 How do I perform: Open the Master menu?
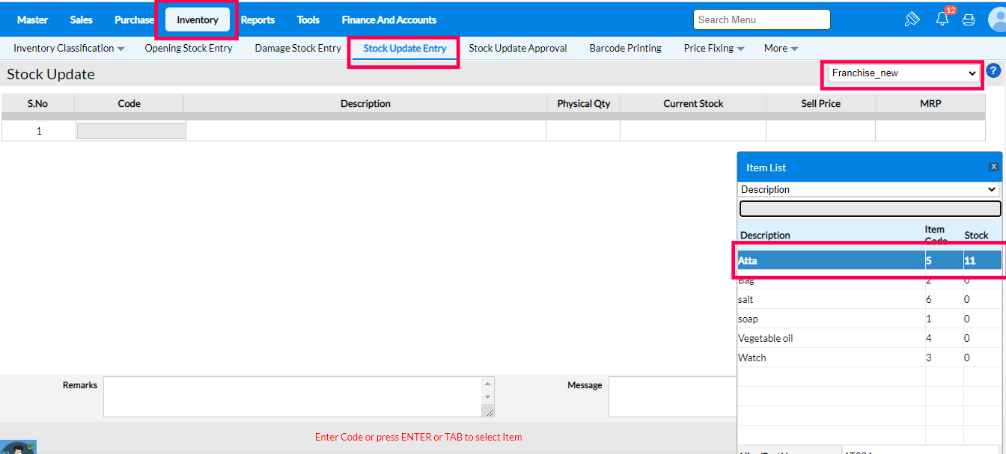coord(32,20)
